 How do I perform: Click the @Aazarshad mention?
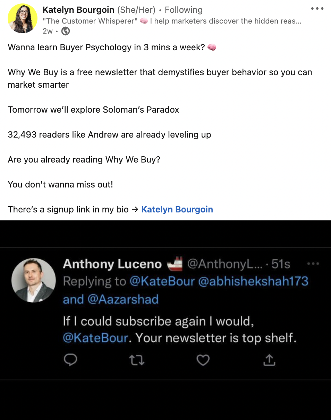point(123,299)
